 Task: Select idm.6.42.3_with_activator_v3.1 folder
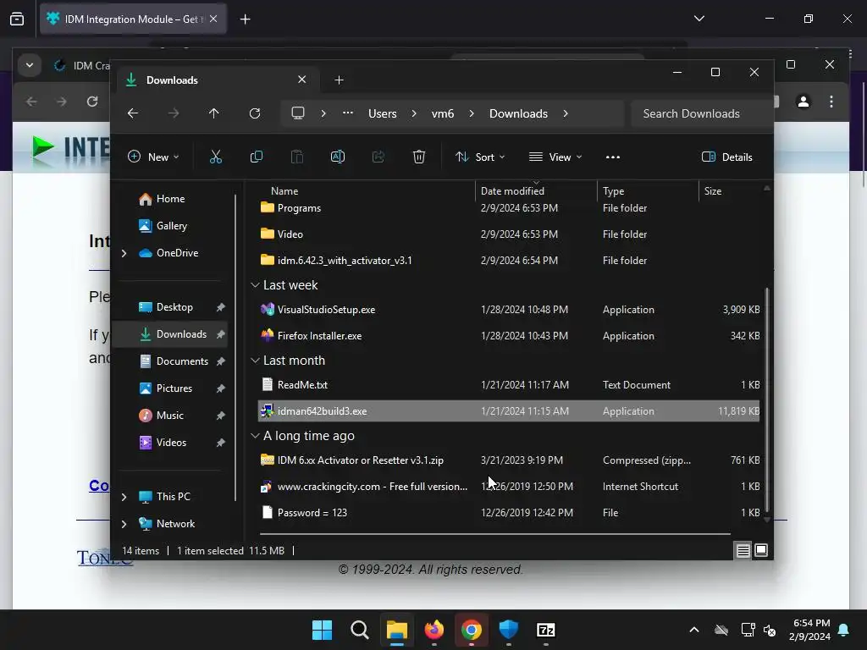tap(509, 261)
